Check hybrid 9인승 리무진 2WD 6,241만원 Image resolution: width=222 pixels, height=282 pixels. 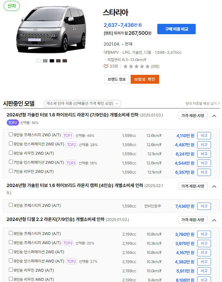[11, 153]
